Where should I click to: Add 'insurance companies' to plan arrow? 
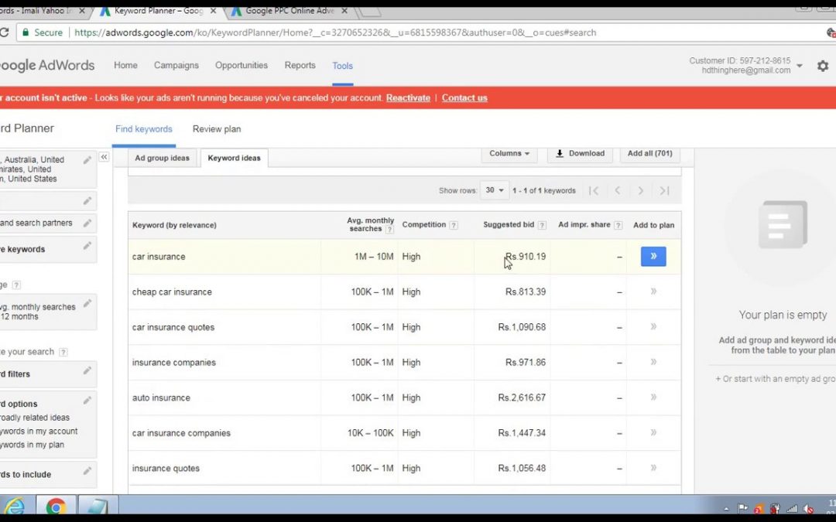[x=653, y=362]
